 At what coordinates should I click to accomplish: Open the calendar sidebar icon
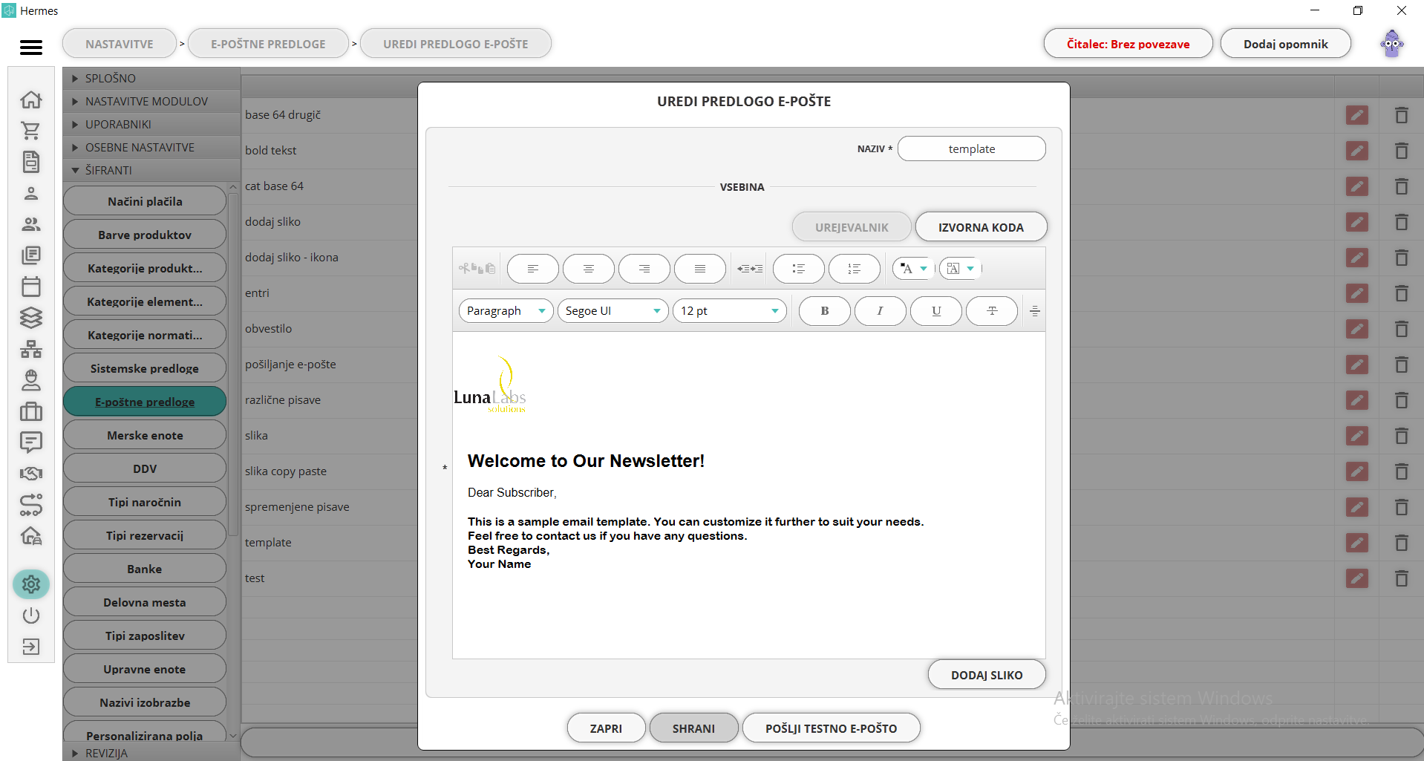point(31,287)
